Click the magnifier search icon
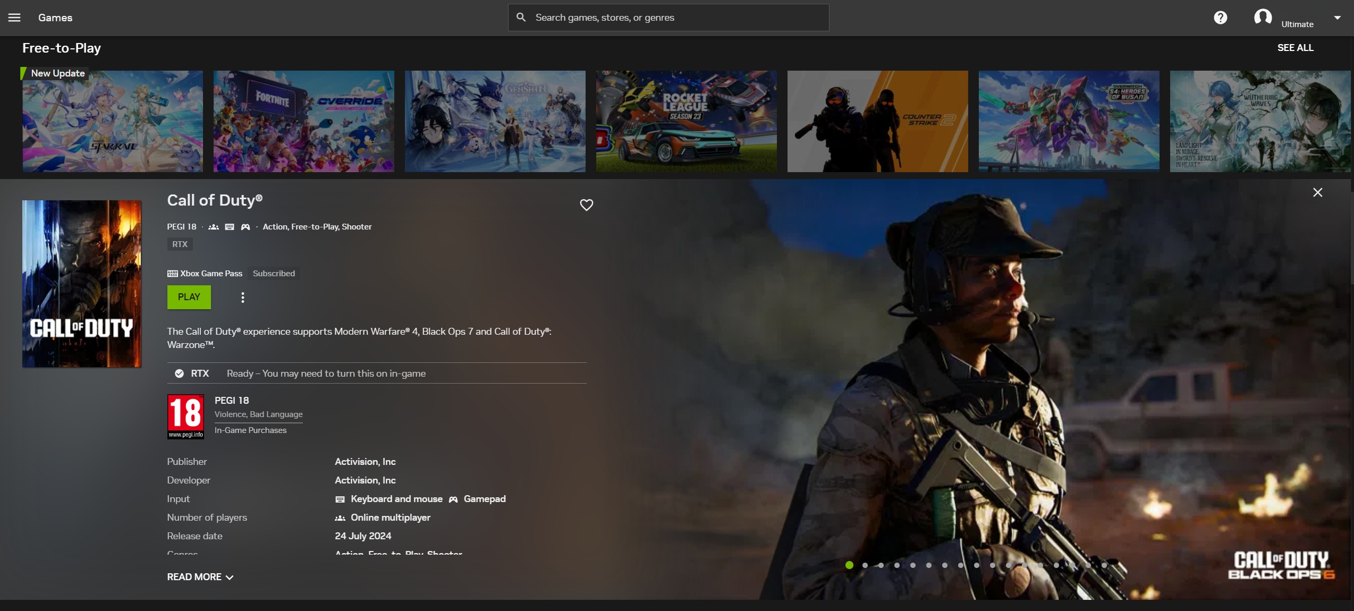Screen dimensions: 1354x611 pos(521,18)
